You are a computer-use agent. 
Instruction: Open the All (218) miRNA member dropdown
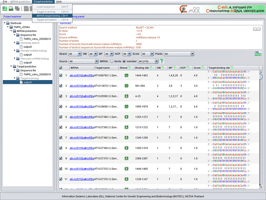coord(148,61)
